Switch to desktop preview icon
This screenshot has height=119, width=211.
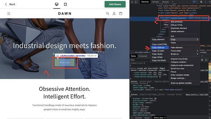(x=57, y=4)
